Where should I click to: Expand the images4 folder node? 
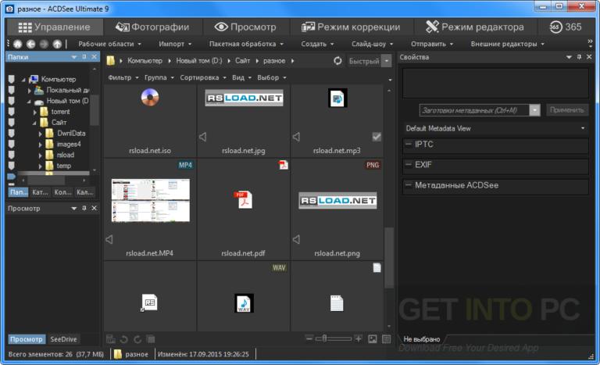(40, 145)
